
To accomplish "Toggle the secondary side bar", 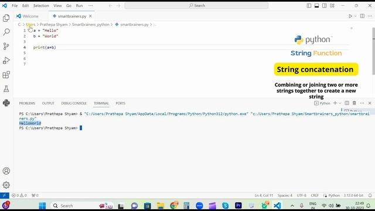I will click(x=324, y=5).
